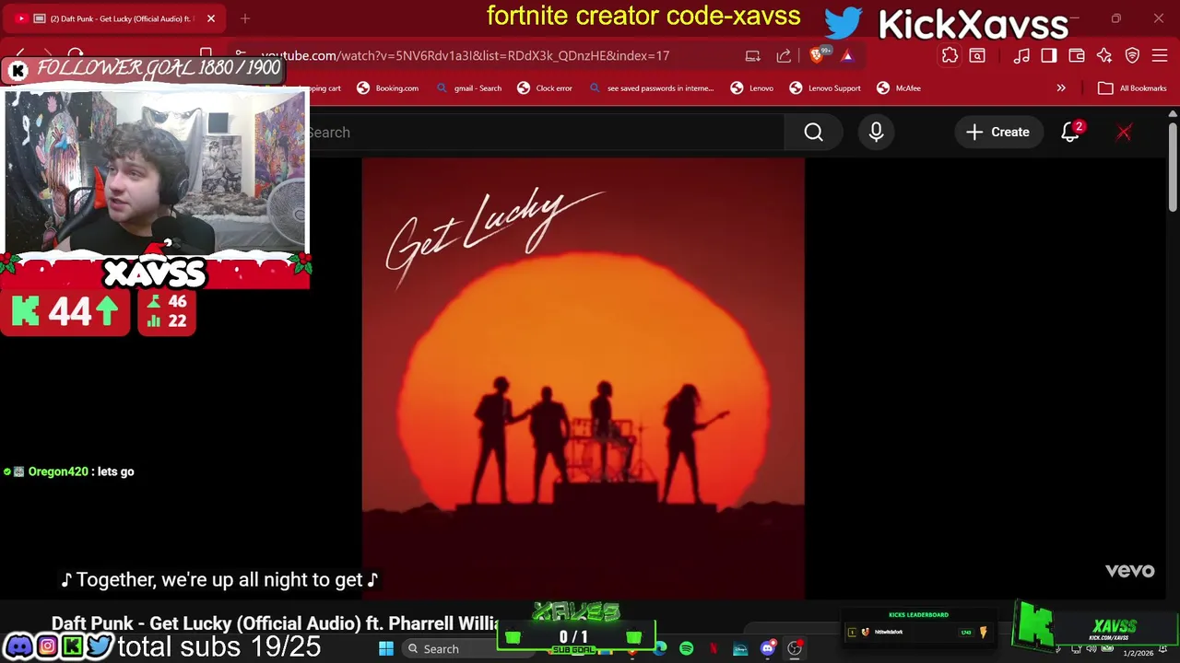Image resolution: width=1180 pixels, height=663 pixels.
Task: Click YouTube magnifier search button
Action: click(813, 133)
